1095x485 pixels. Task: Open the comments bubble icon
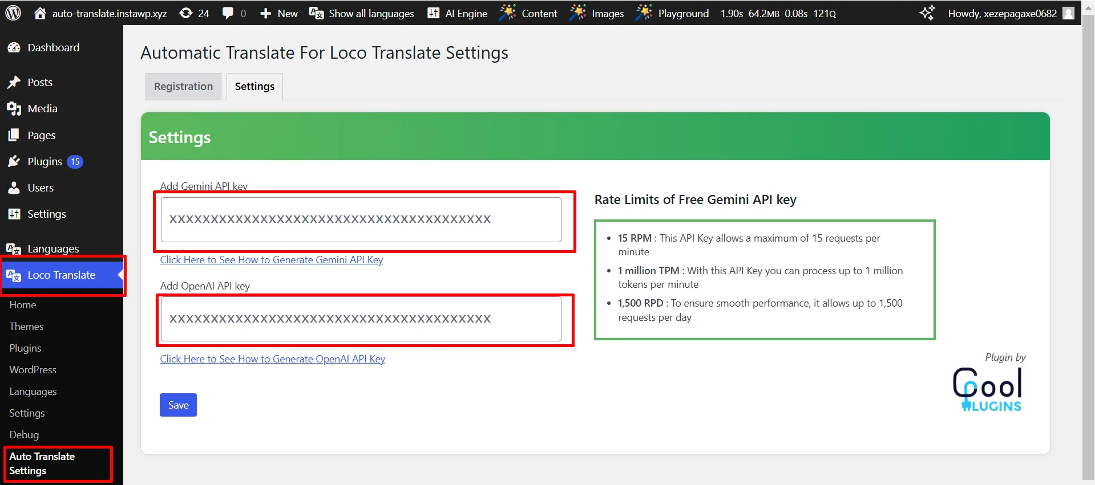click(228, 13)
